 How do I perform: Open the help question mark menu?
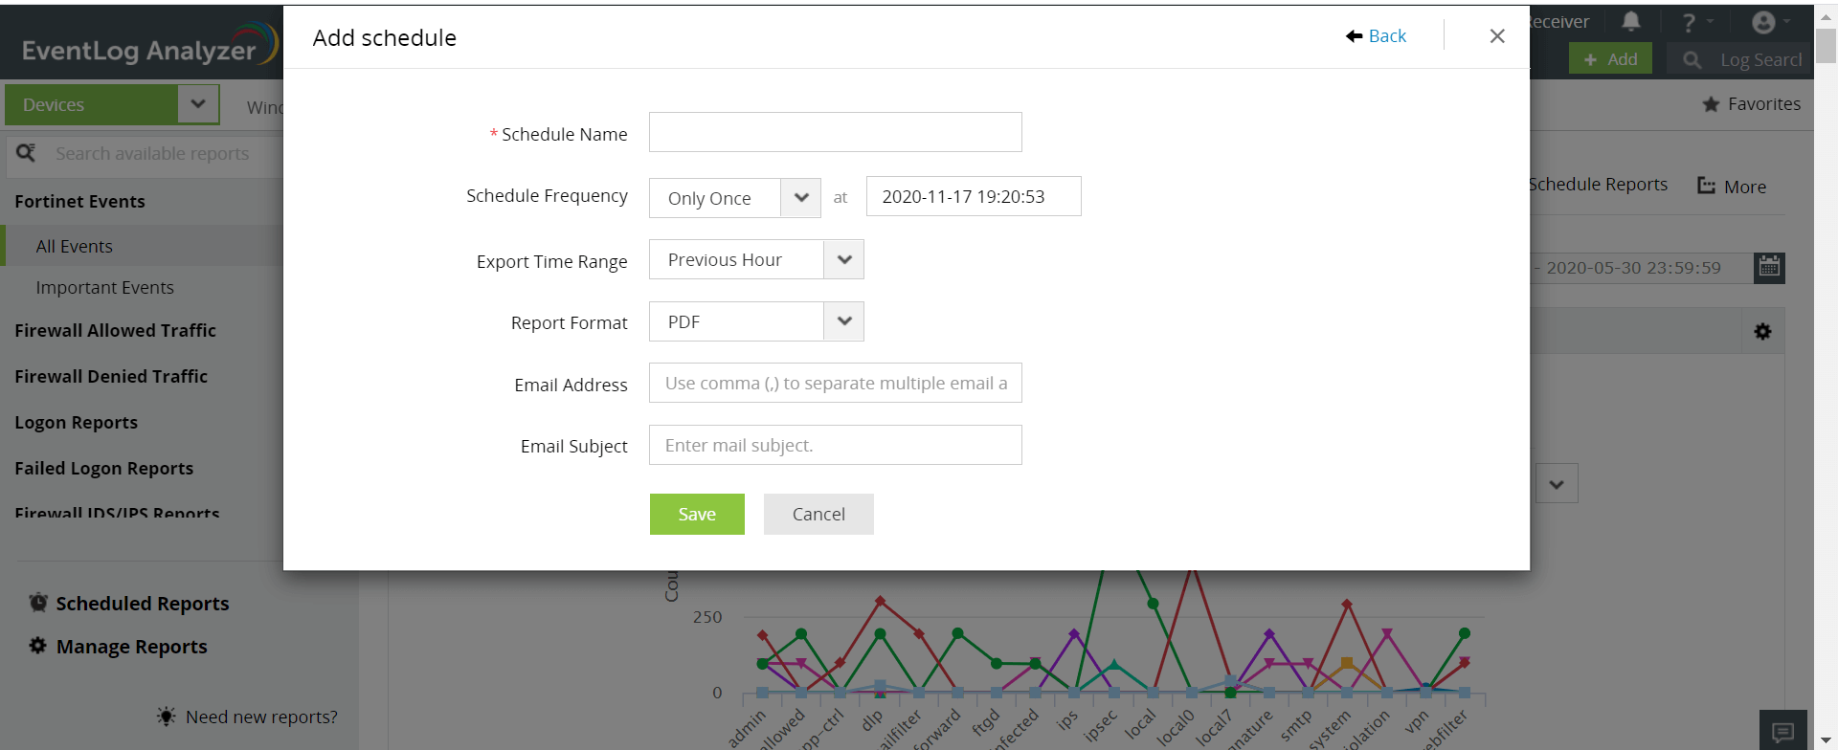(1697, 22)
